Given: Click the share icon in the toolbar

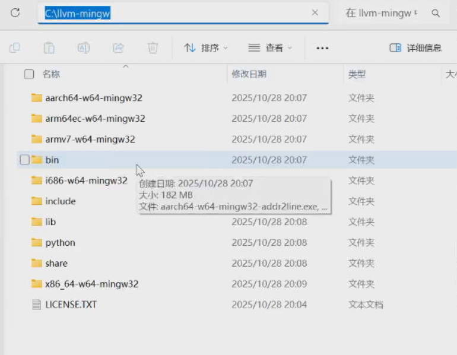Looking at the screenshot, I should pos(118,48).
